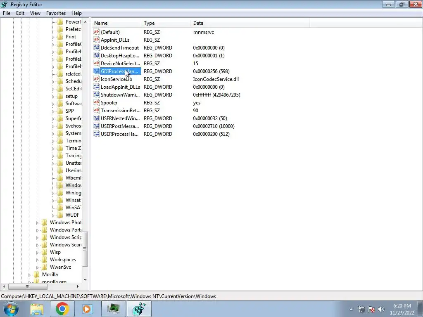
Task: Click the horizontal scrollbar left arrow
Action: coord(4,286)
